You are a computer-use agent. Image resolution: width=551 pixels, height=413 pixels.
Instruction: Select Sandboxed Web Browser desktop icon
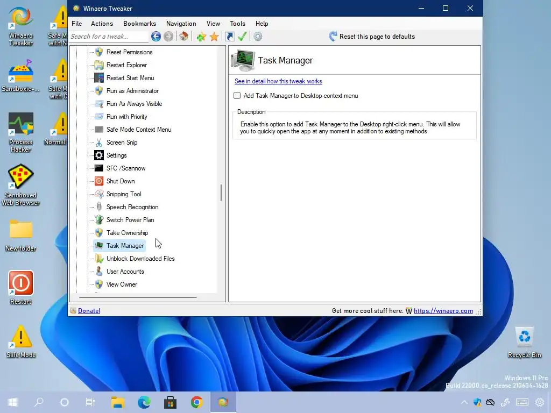click(x=21, y=185)
